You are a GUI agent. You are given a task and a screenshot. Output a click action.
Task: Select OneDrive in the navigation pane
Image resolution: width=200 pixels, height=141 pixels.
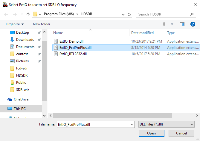point(21,99)
